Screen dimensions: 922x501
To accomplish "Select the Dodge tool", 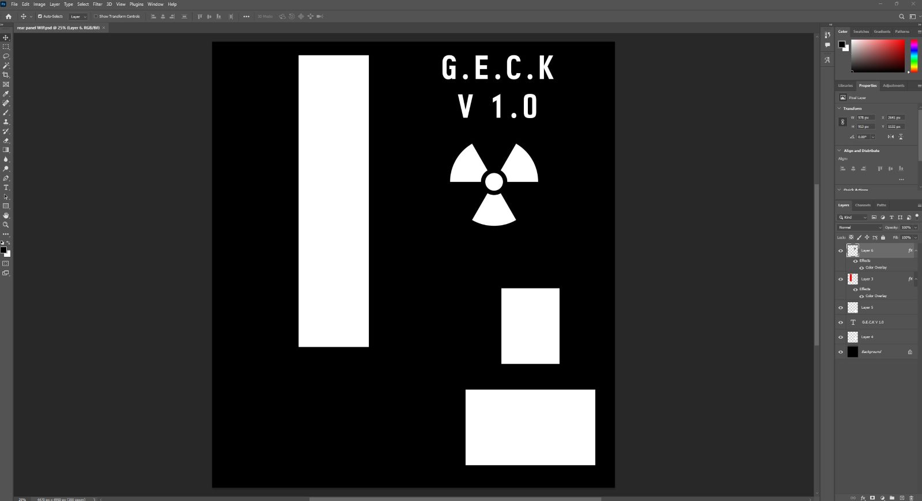I will pyautogui.click(x=6, y=169).
